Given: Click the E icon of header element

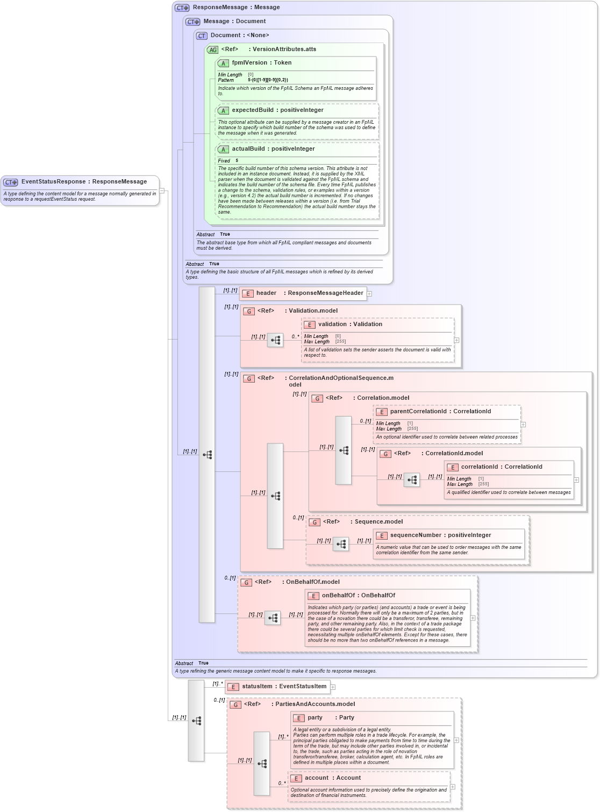Looking at the screenshot, I should [x=247, y=293].
